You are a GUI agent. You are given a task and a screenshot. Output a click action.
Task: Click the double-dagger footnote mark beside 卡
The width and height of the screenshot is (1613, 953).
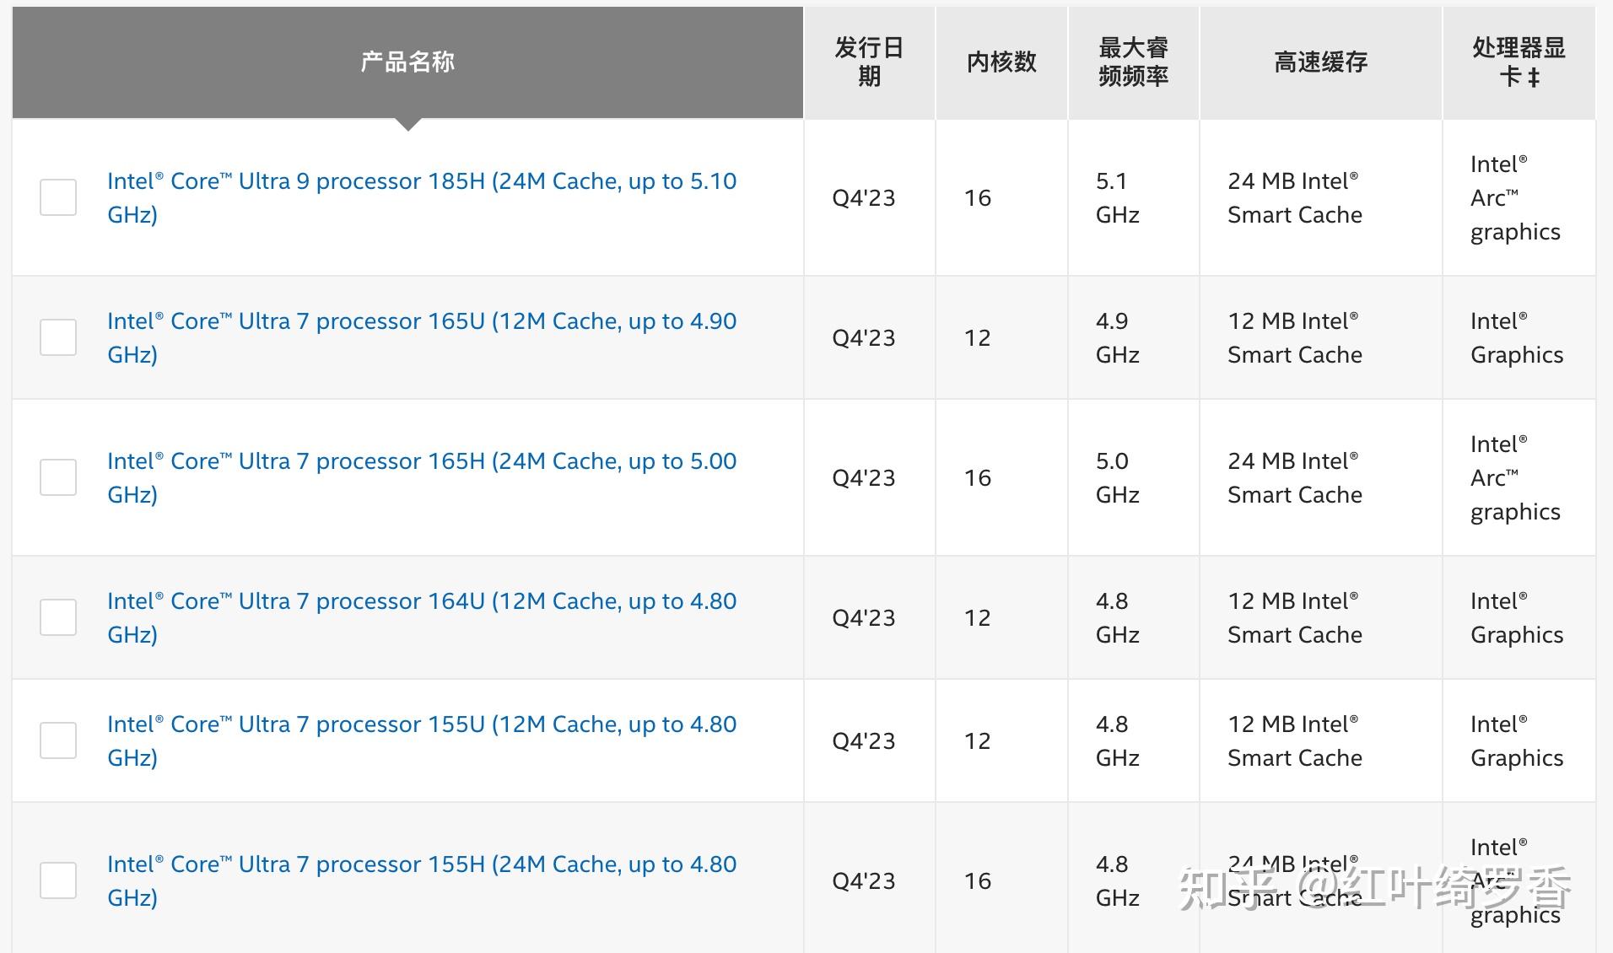tap(1534, 77)
